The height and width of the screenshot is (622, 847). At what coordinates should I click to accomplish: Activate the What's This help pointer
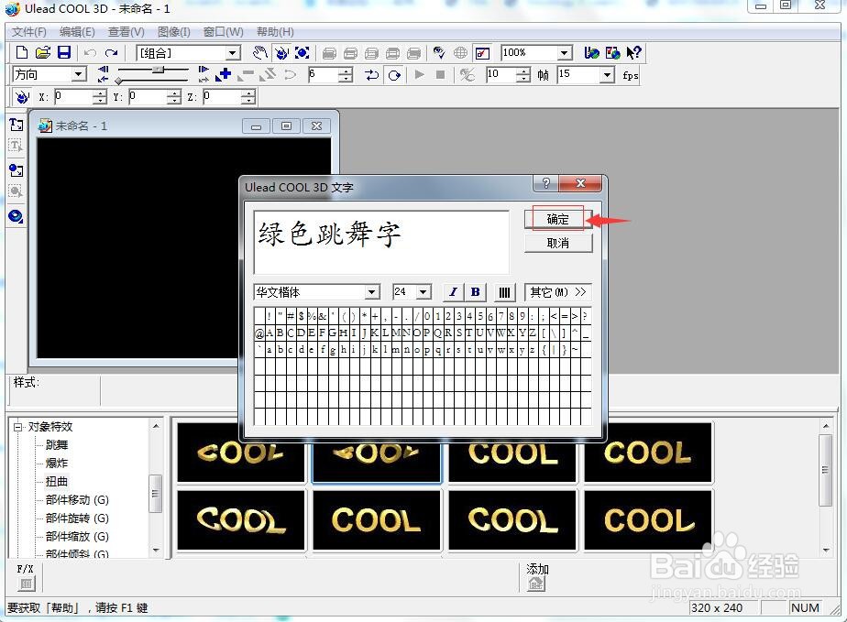pos(633,53)
